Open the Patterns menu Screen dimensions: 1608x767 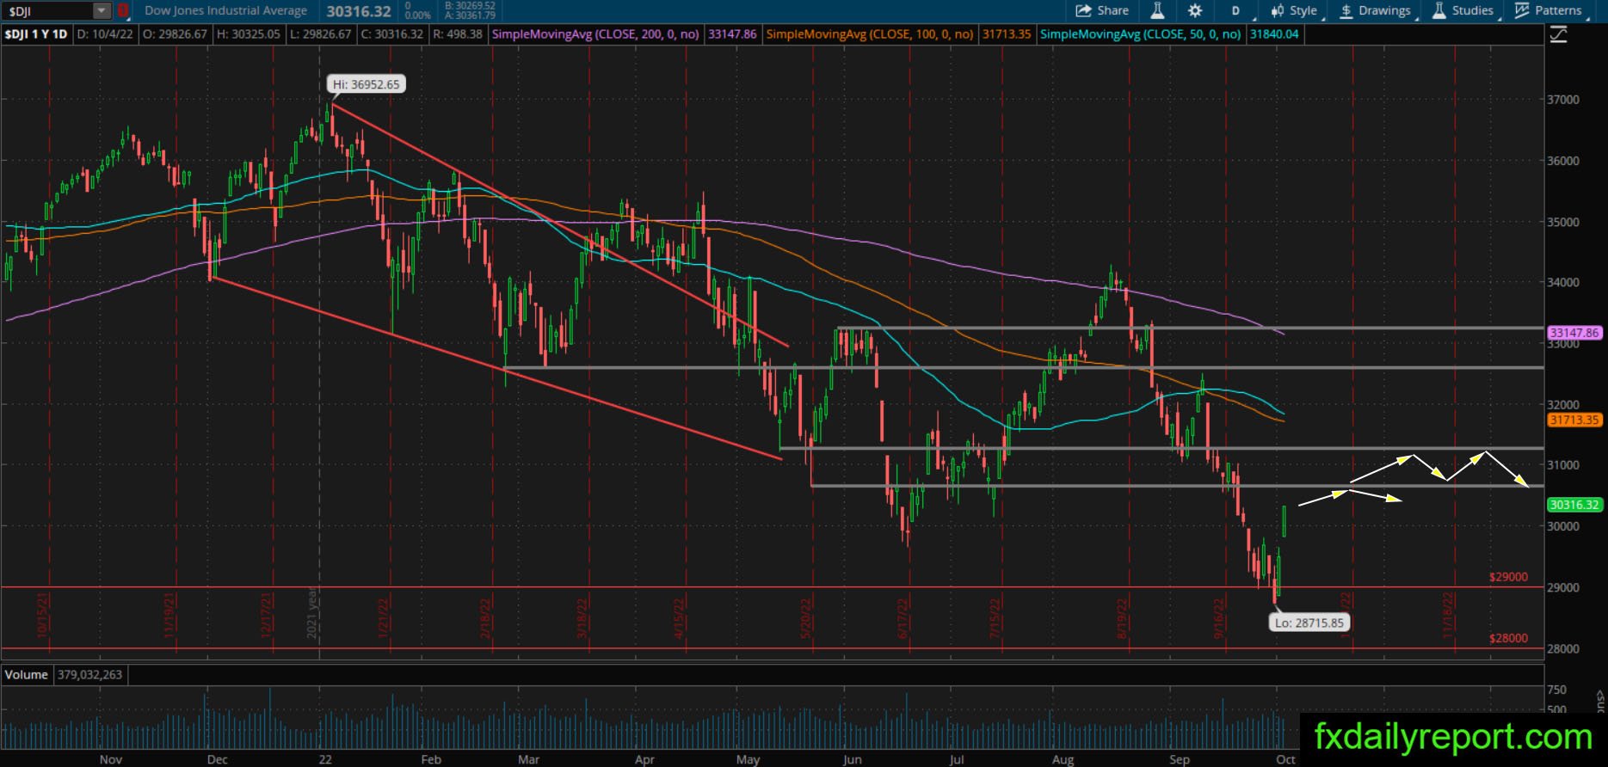point(1549,10)
